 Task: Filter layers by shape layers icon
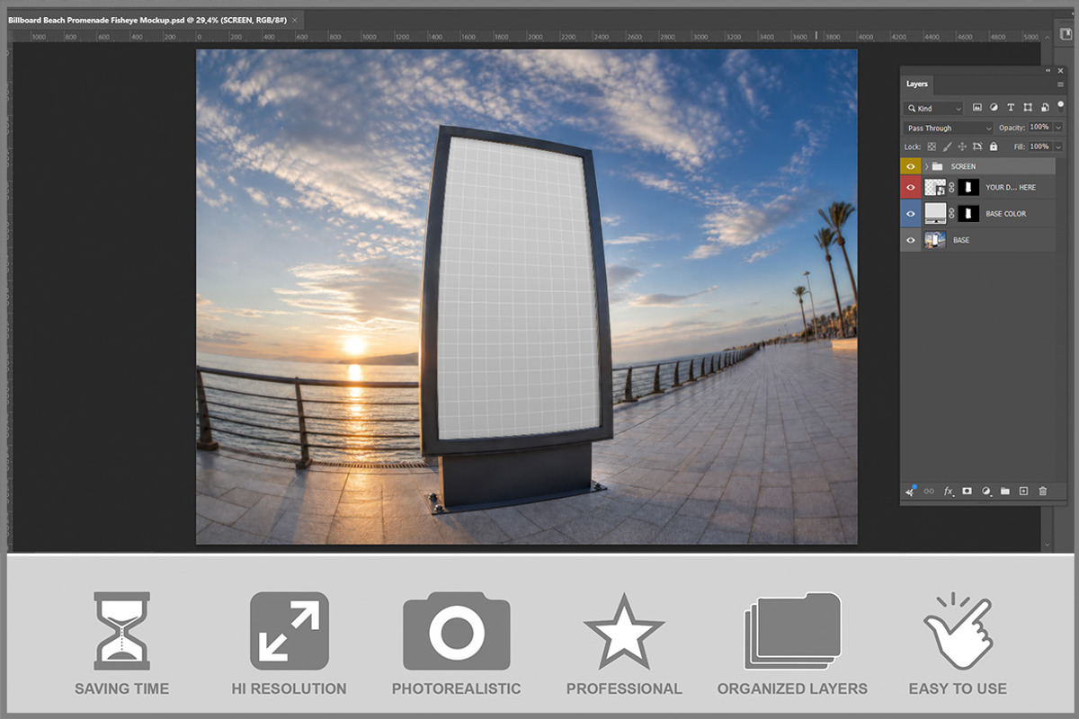pyautogui.click(x=1028, y=107)
